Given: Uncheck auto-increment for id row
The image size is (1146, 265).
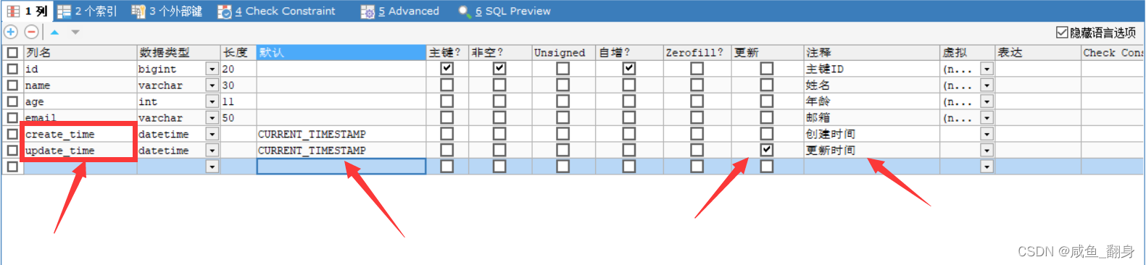Looking at the screenshot, I should click(629, 68).
